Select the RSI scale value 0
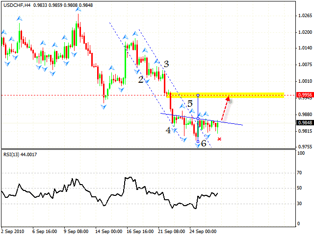The height and width of the screenshot is (235, 314). point(298,223)
